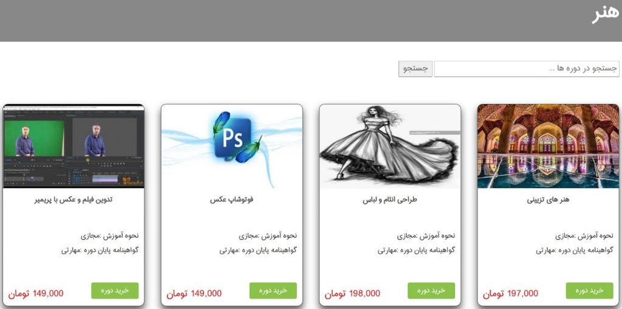Click the 198,000 تومان price label
Image resolution: width=622 pixels, height=309 pixels.
pos(352,294)
